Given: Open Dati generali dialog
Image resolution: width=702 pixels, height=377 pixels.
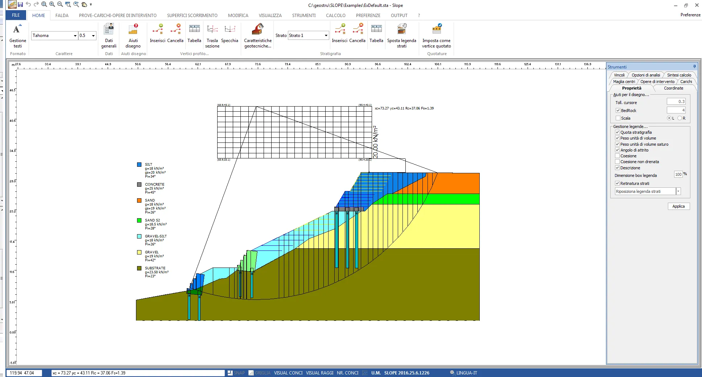Looking at the screenshot, I should tap(109, 36).
